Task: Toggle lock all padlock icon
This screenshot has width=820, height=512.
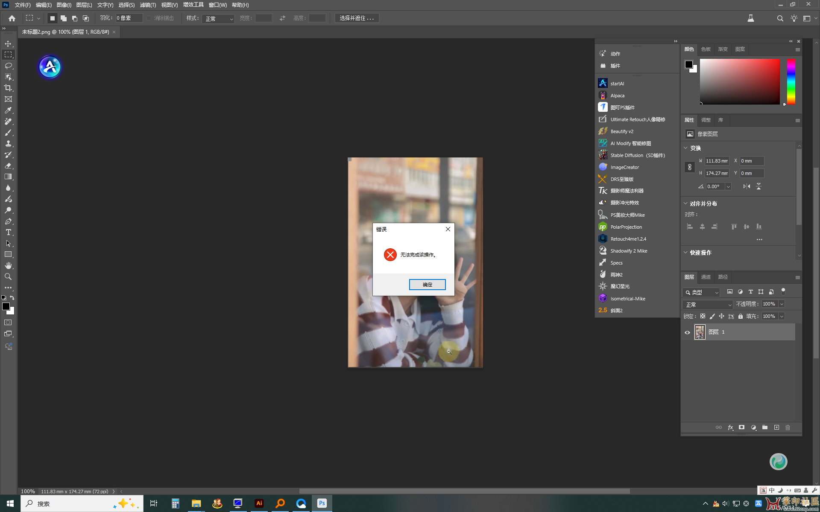Action: (741, 316)
